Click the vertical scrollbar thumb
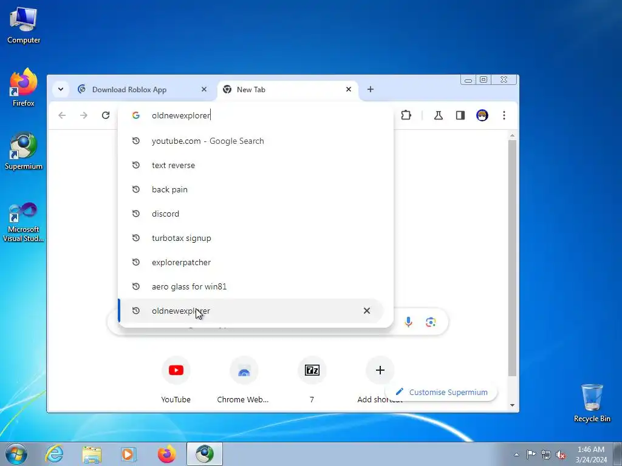The image size is (622, 466). click(512, 257)
